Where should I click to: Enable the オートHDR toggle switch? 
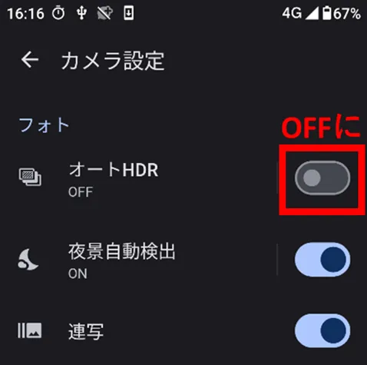pos(322,178)
